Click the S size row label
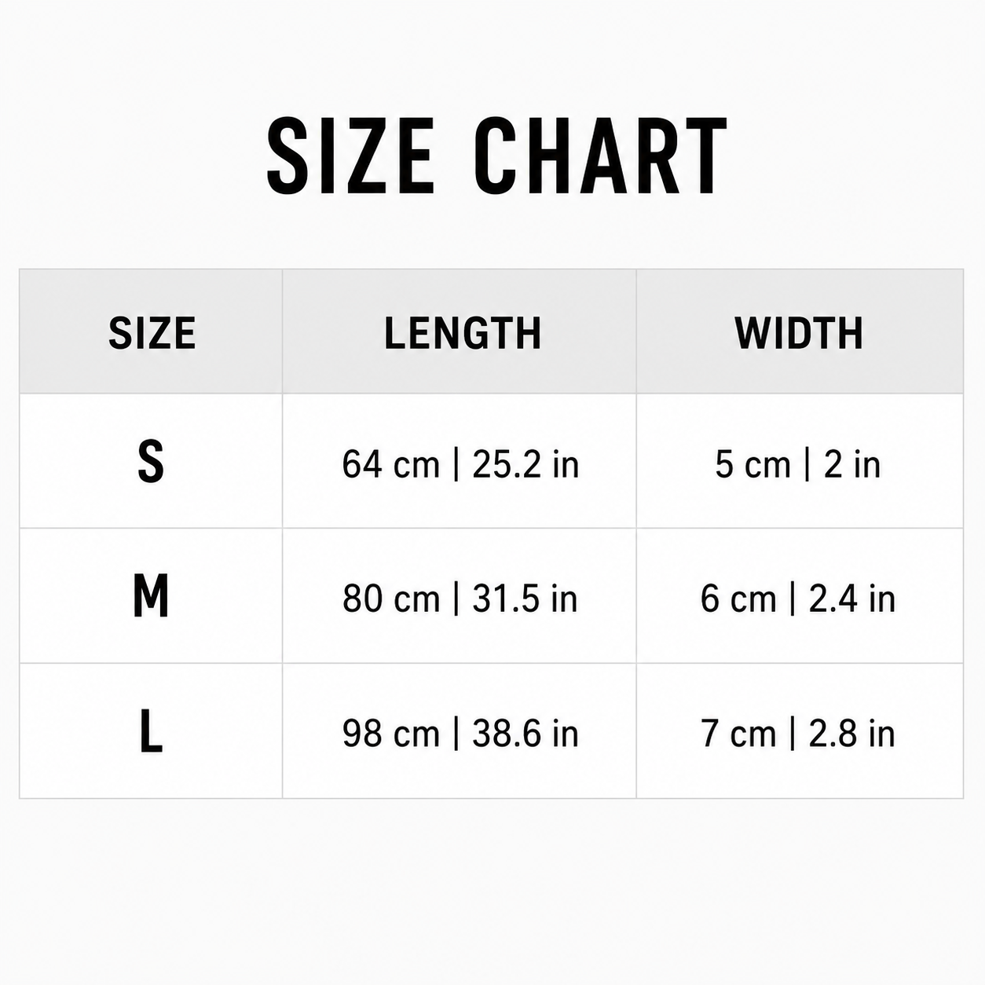 coord(151,462)
